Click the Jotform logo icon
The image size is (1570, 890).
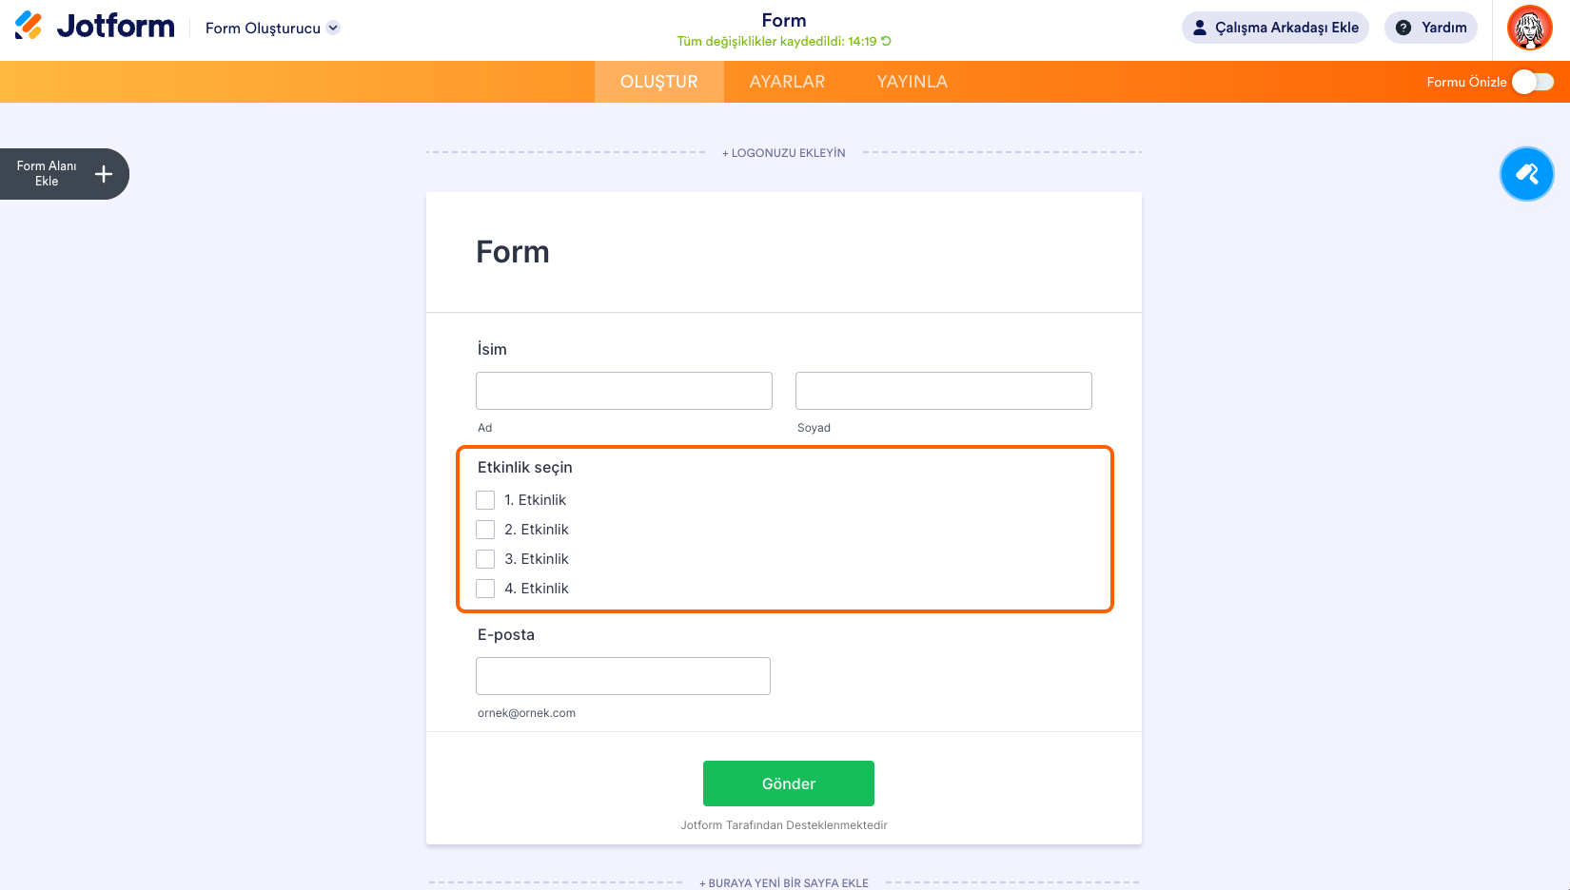pos(29,26)
